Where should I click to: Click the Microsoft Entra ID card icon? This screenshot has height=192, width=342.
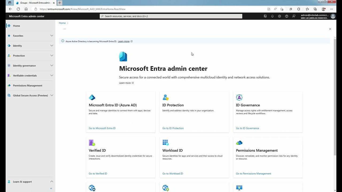click(92, 97)
